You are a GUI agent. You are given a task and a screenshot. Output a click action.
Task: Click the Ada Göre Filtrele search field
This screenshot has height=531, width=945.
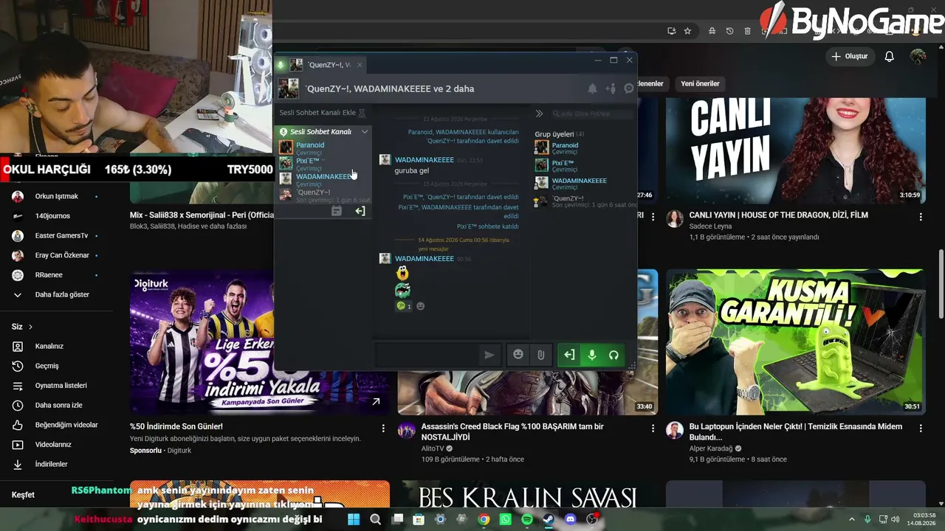click(591, 114)
